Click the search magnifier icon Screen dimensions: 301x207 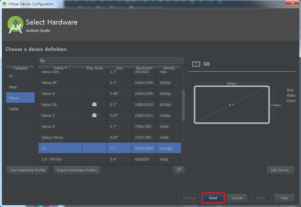point(42,61)
